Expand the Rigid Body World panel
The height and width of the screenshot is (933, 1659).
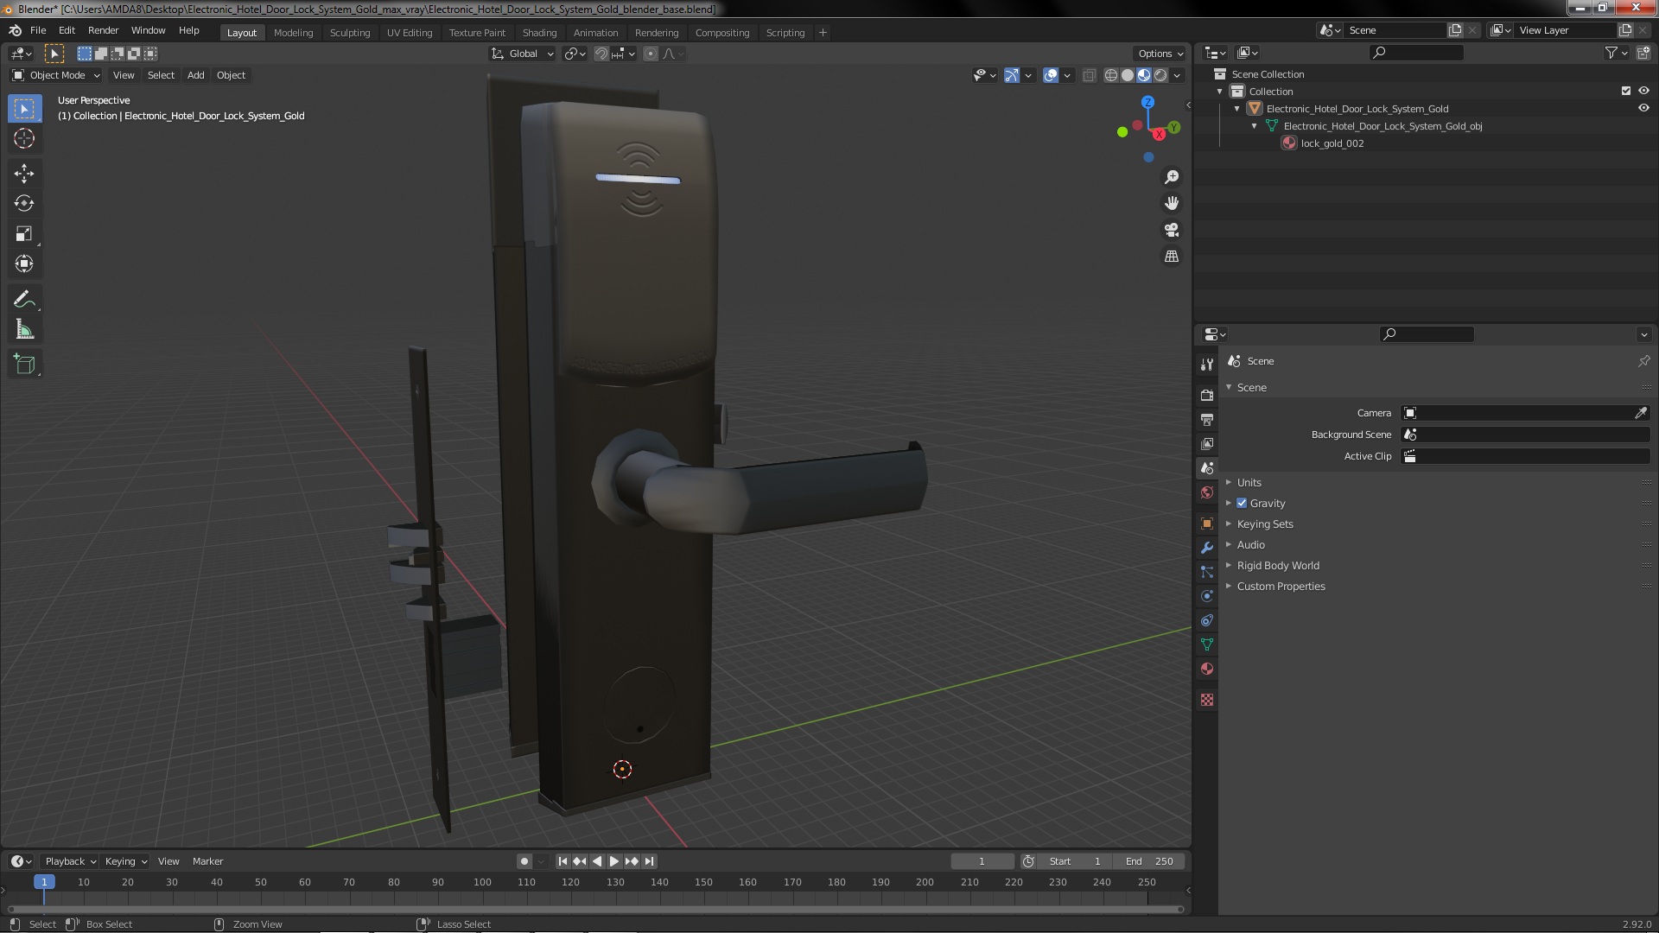click(x=1278, y=565)
